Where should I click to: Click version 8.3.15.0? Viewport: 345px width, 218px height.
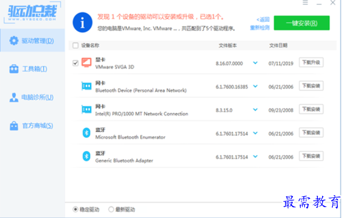tap(224, 110)
